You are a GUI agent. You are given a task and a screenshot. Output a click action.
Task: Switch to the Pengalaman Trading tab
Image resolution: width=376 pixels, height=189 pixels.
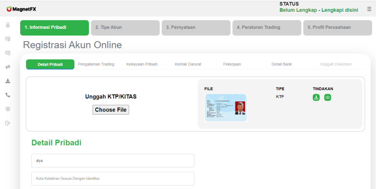click(96, 64)
